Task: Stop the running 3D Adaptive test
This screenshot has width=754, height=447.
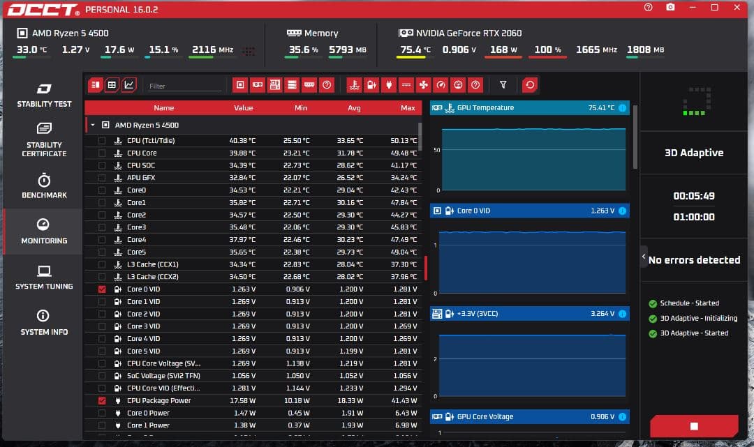Action: (x=694, y=426)
